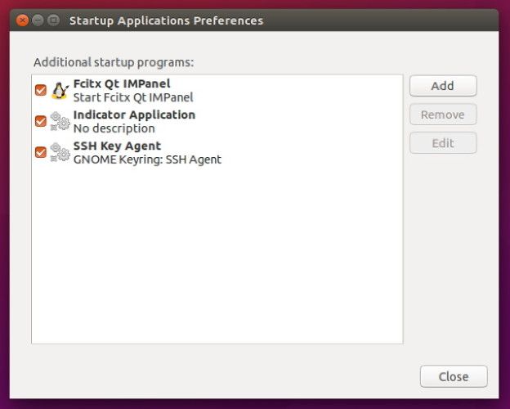The image size is (510, 409).
Task: Select the "SSH Key Agent" entry name
Action: point(117,146)
